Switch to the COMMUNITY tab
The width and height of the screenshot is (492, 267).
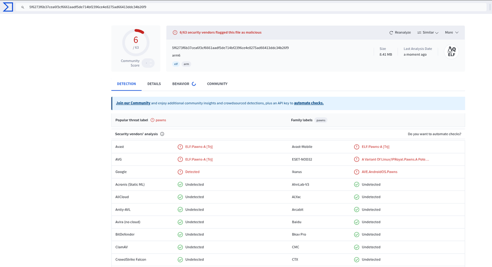coord(217,84)
